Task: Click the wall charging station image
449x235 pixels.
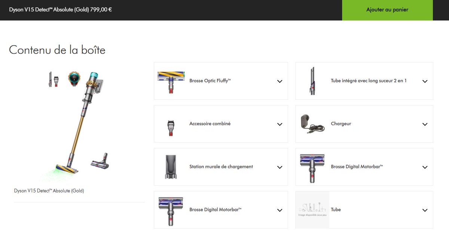Action: pyautogui.click(x=171, y=167)
